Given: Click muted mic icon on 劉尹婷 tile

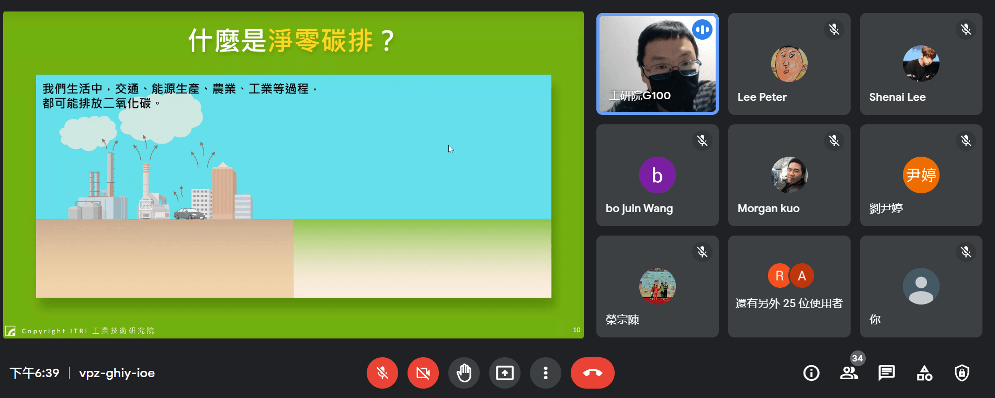Looking at the screenshot, I should [x=966, y=141].
